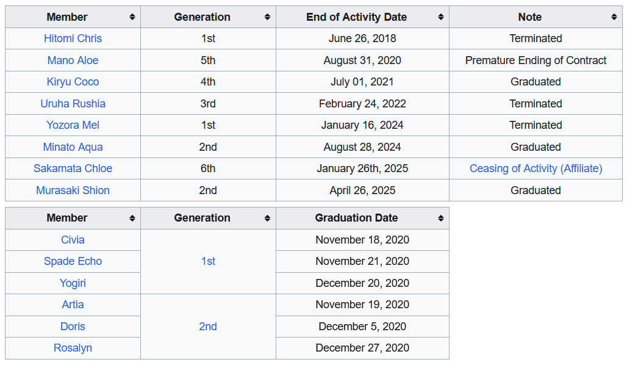Visit the Uruha Rushia link
This screenshot has width=627, height=365.
pyautogui.click(x=73, y=104)
